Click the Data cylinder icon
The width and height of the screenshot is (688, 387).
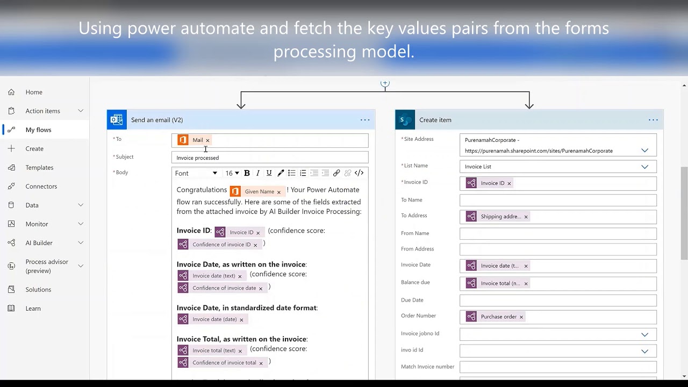click(x=11, y=205)
